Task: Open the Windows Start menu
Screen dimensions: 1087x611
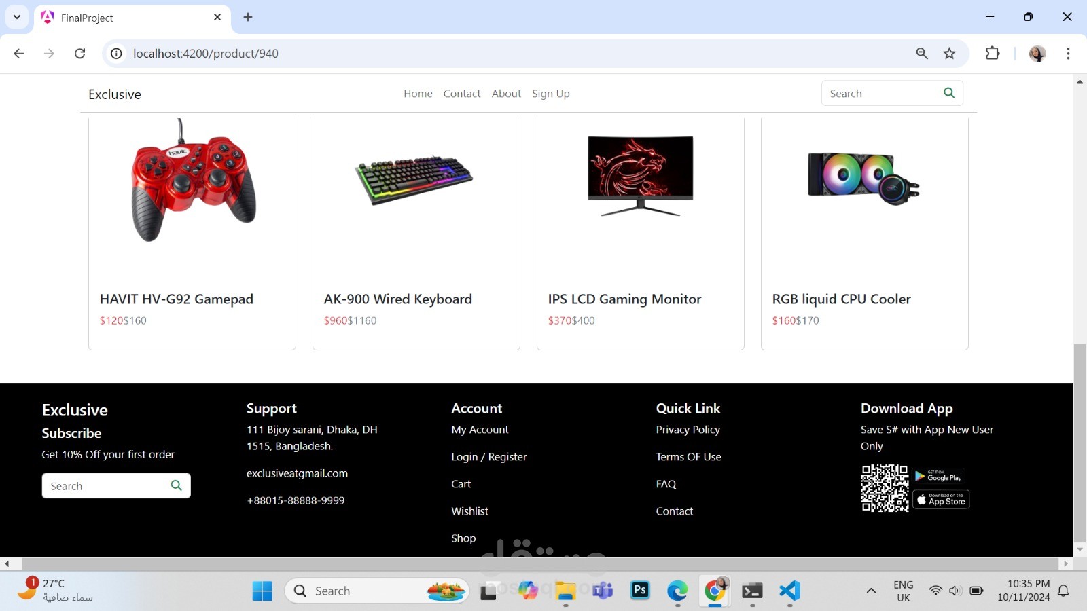Action: pos(262,591)
